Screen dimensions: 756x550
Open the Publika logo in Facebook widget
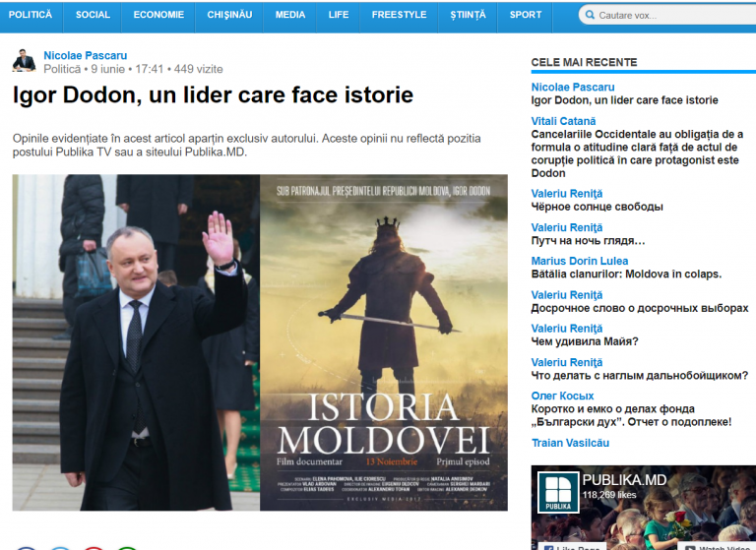[558, 492]
